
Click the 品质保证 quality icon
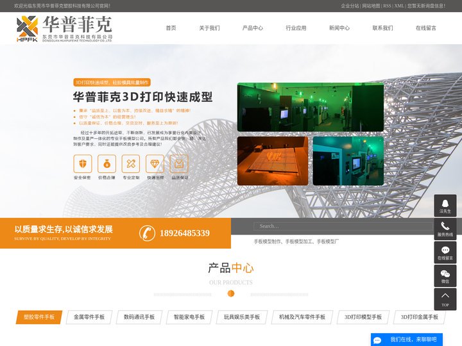click(179, 163)
